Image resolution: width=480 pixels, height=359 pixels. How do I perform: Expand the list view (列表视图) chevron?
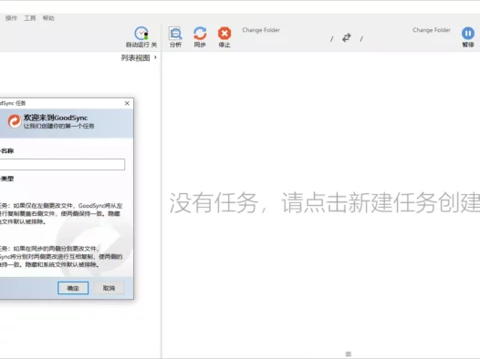point(155,57)
